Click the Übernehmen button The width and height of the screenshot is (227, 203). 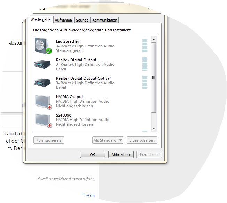[x=149, y=155]
